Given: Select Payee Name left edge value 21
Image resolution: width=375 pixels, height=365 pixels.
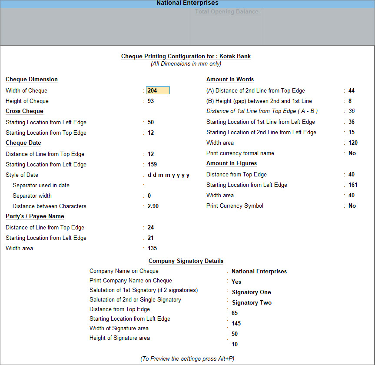Looking at the screenshot, I should (151, 238).
